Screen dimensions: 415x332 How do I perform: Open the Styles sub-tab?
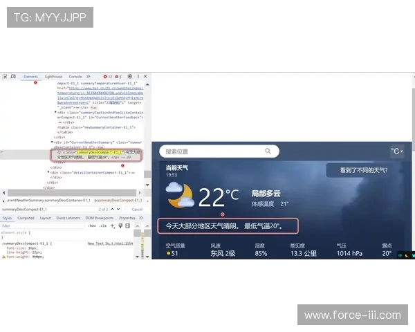click(x=7, y=218)
